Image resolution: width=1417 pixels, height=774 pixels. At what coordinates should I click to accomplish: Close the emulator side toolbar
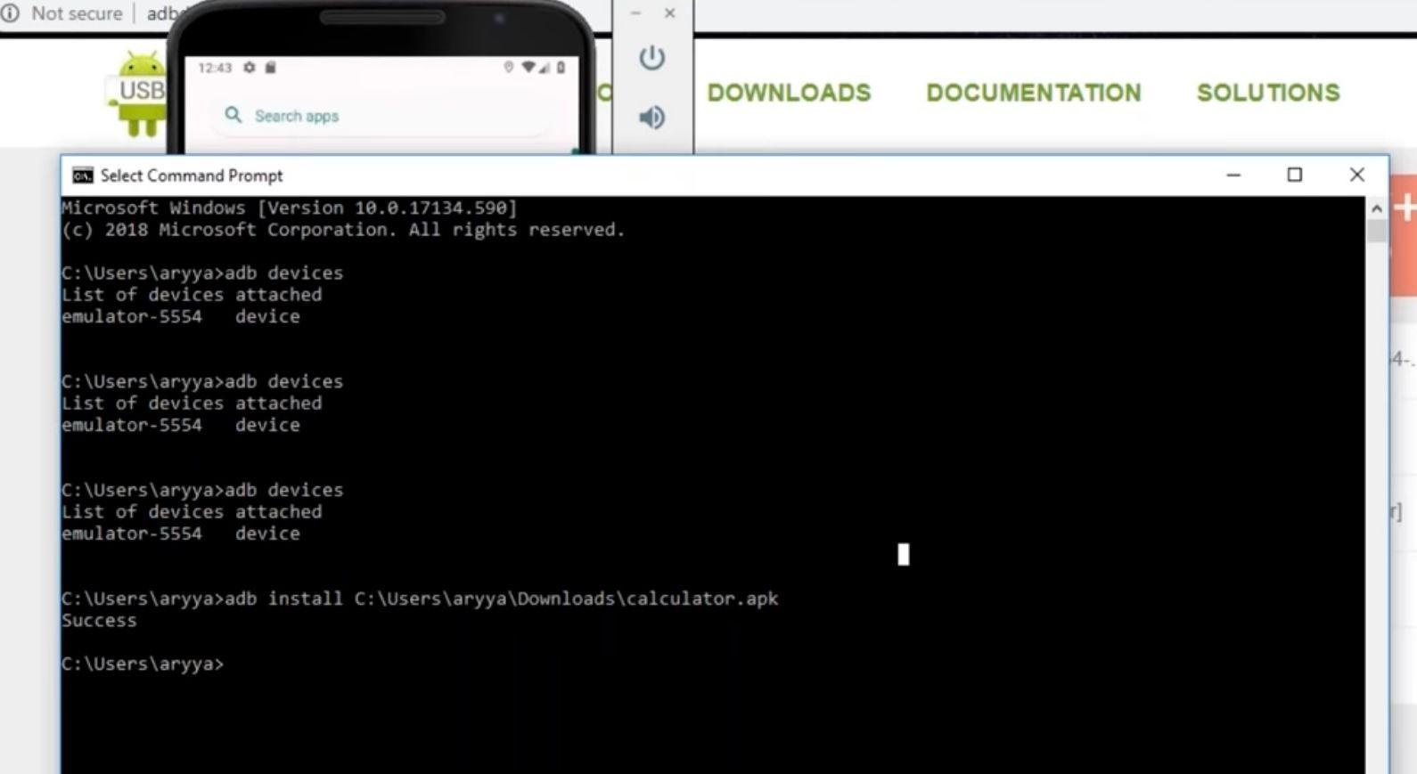pos(669,13)
